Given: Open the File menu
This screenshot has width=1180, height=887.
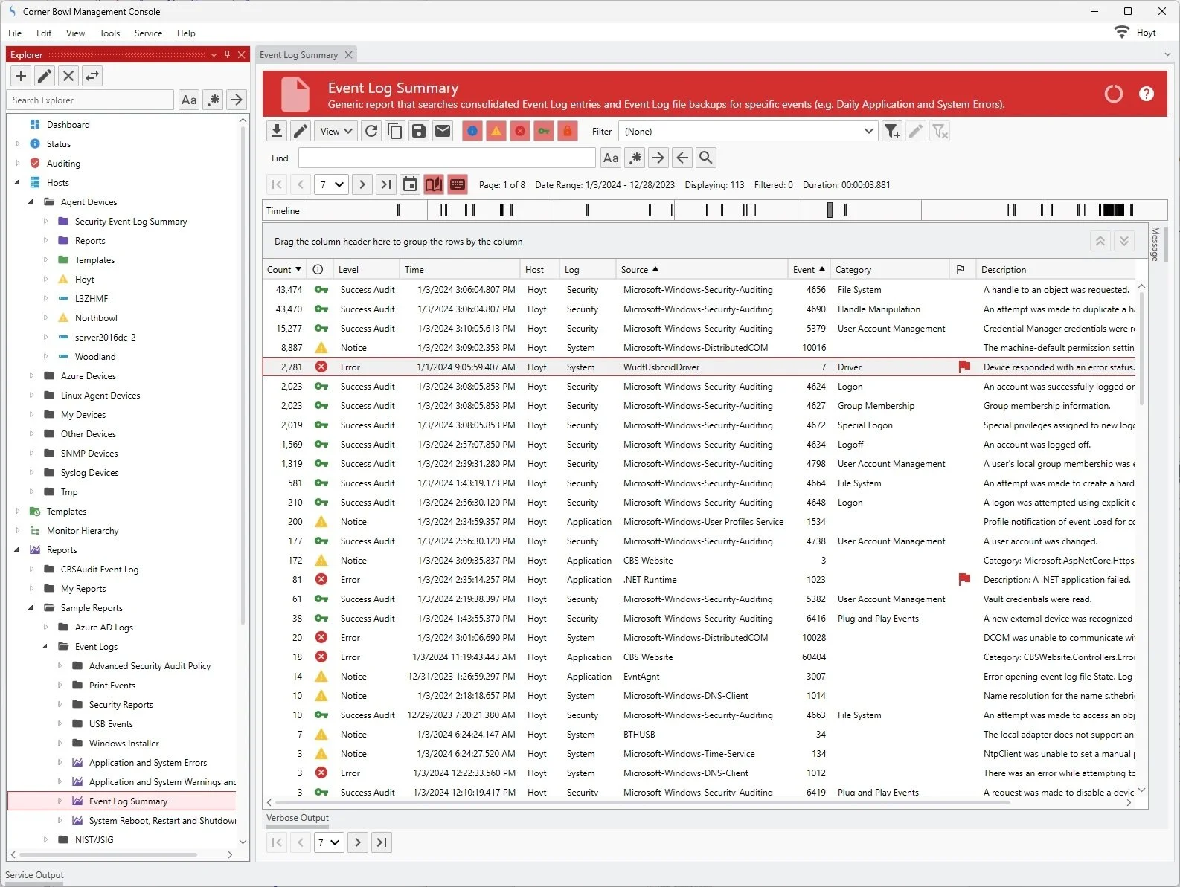Looking at the screenshot, I should (x=15, y=33).
